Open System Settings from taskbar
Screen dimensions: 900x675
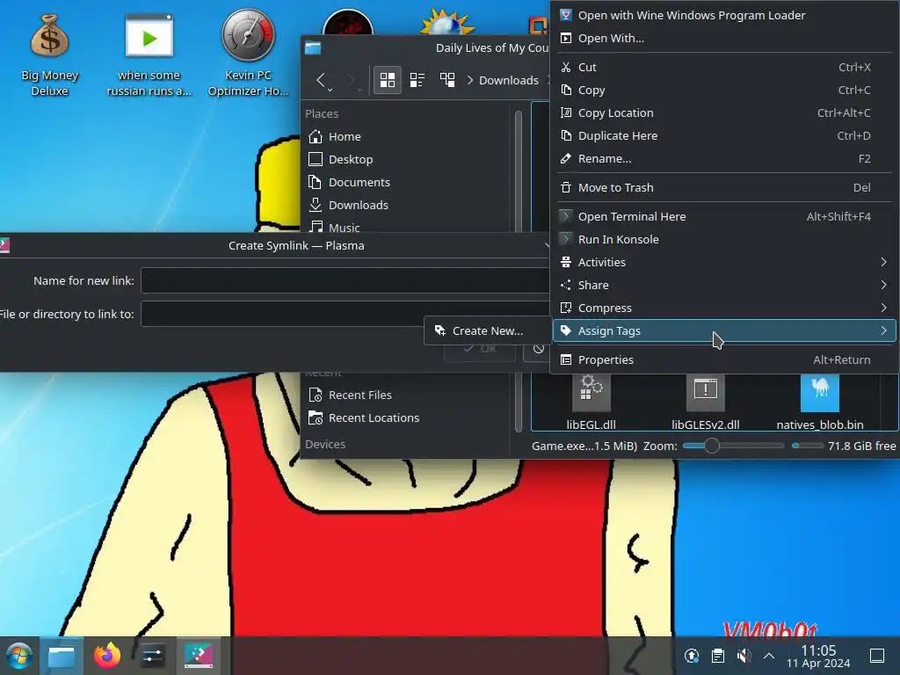(x=153, y=656)
